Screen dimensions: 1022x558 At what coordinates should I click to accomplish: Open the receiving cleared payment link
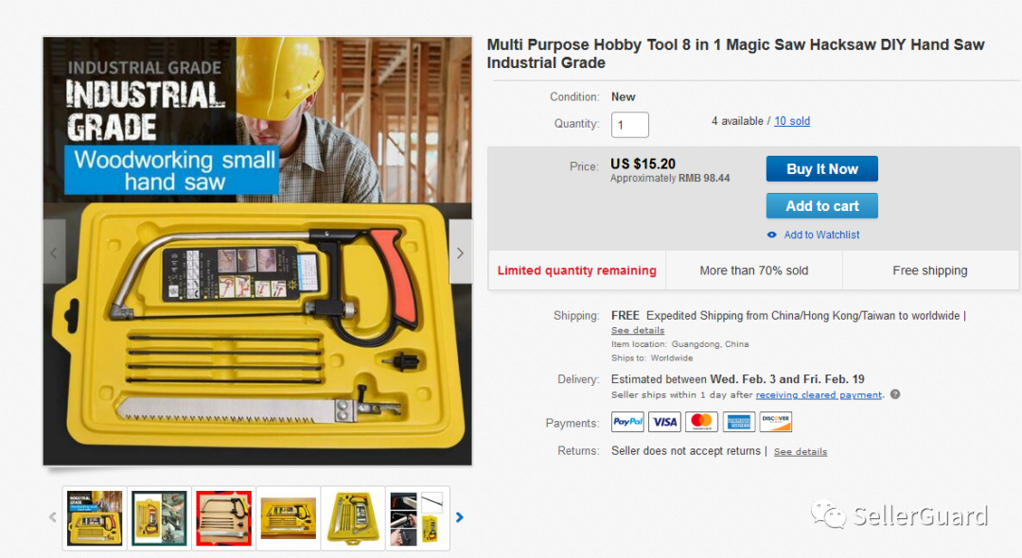tap(819, 394)
